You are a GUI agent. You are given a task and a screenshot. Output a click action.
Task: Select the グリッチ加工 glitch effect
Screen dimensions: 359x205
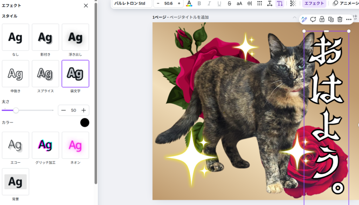coord(45,145)
